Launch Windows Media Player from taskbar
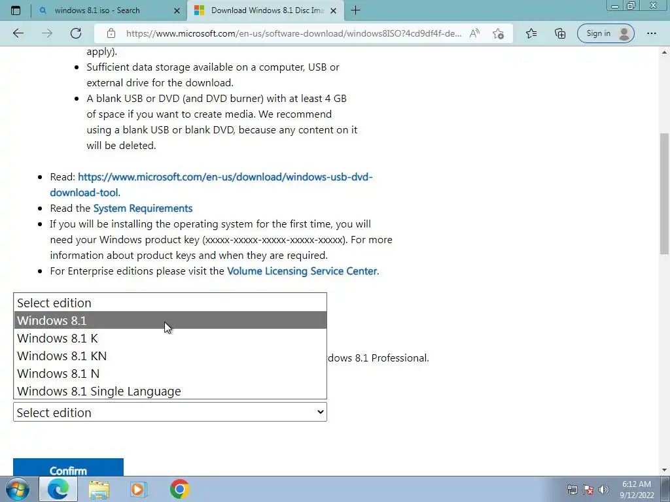This screenshot has height=502, width=670. pyautogui.click(x=138, y=489)
